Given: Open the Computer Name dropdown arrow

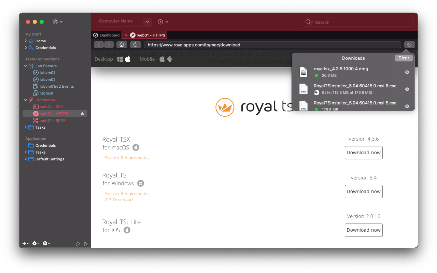Looking at the screenshot, I should tap(147, 22).
